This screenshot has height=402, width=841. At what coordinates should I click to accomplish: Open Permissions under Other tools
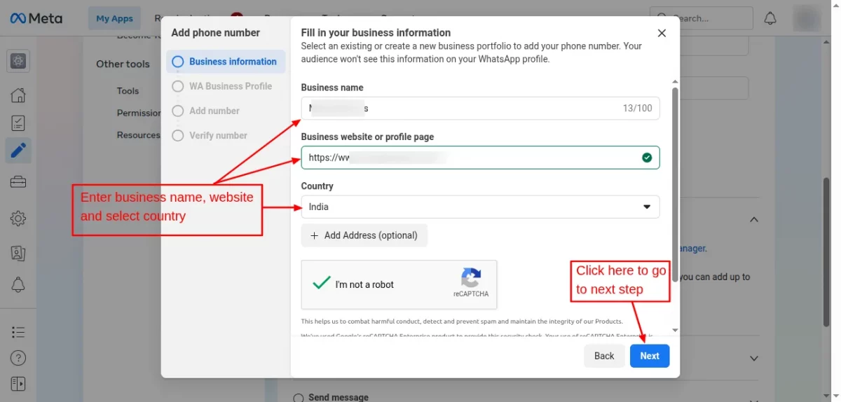click(139, 113)
